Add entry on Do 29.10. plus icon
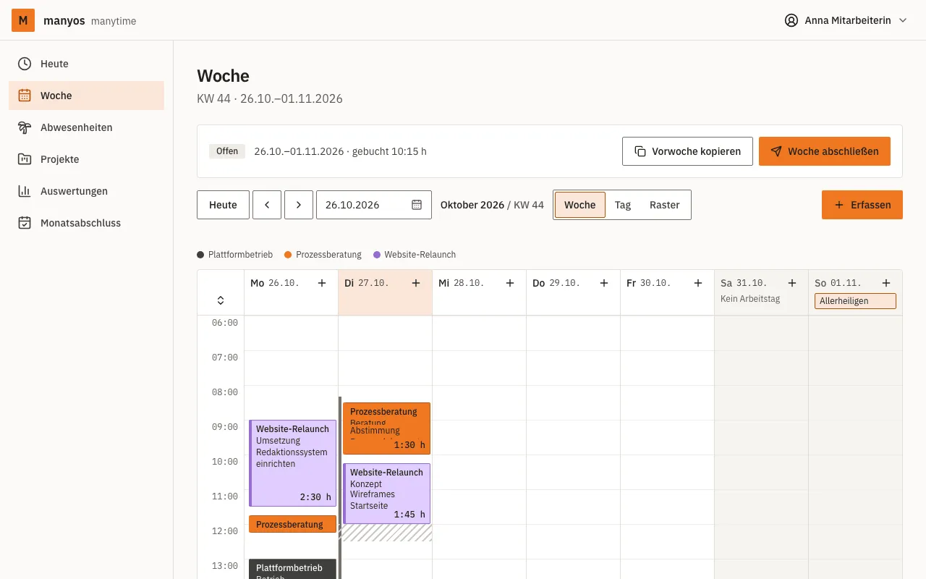Viewport: 926px width, 579px height. [x=604, y=283]
